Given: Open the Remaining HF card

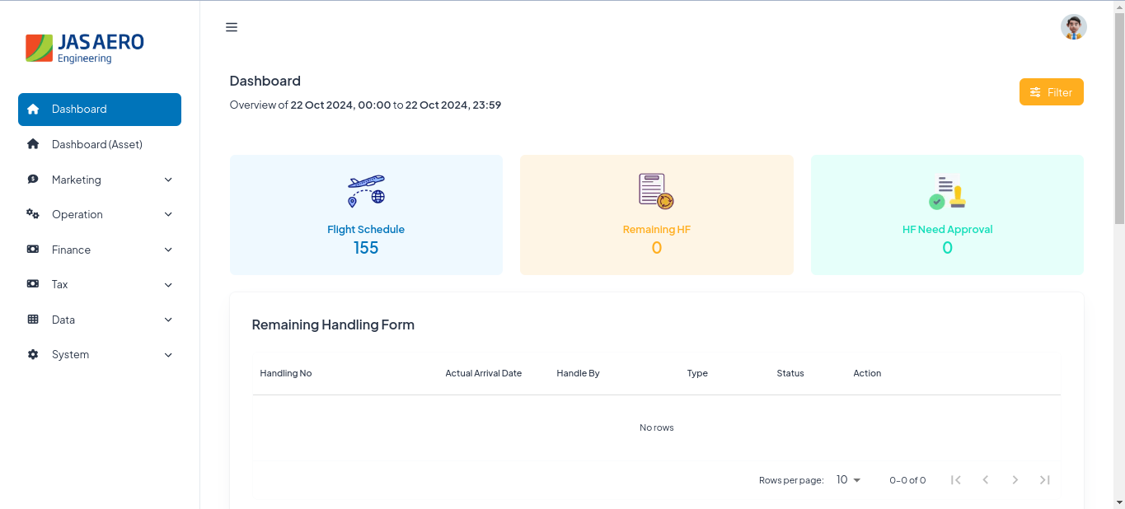Looking at the screenshot, I should point(657,215).
